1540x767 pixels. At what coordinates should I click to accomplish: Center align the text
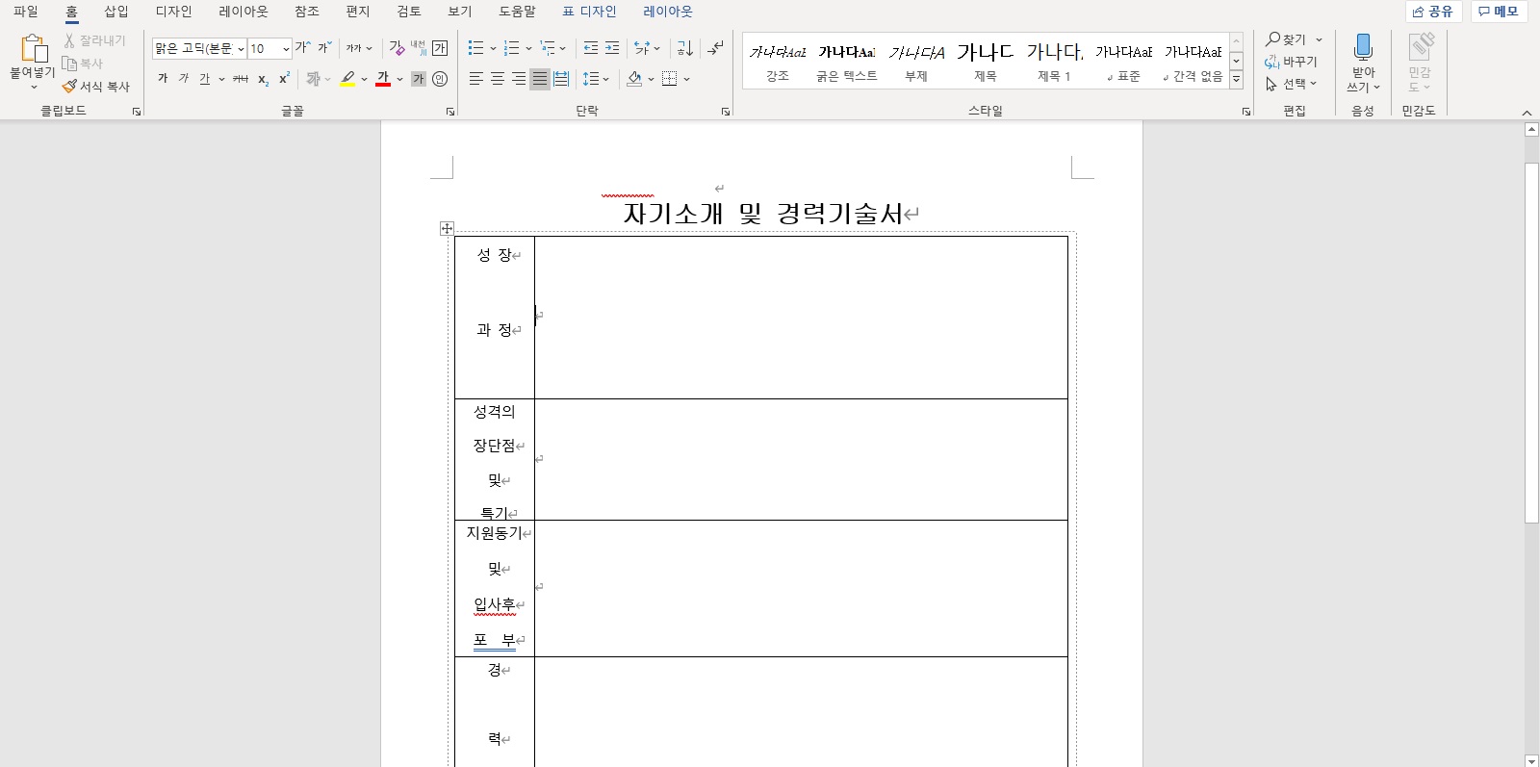498,79
